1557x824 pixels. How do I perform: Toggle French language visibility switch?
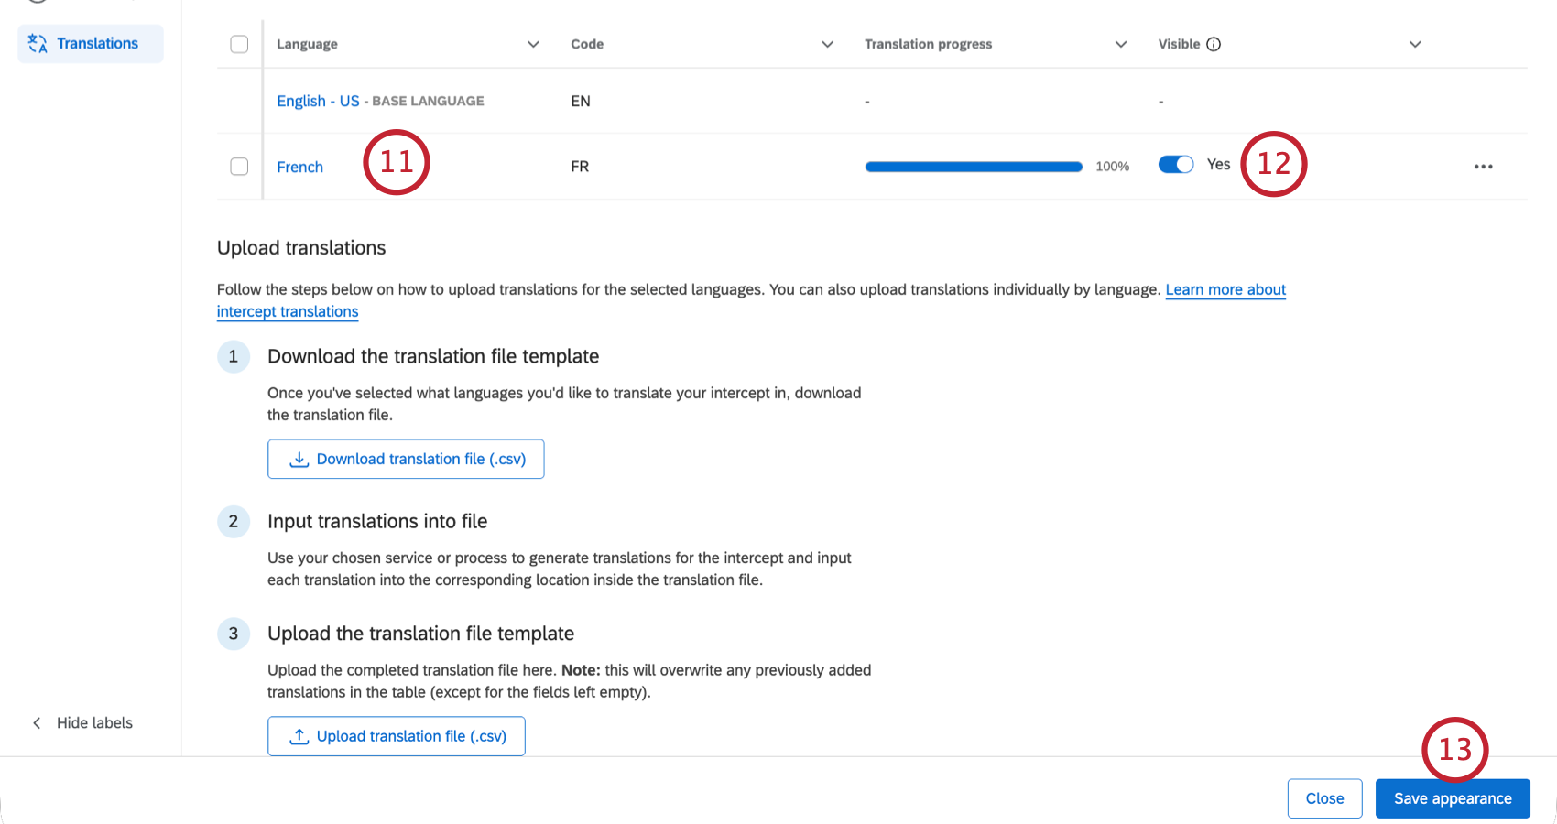coord(1176,165)
